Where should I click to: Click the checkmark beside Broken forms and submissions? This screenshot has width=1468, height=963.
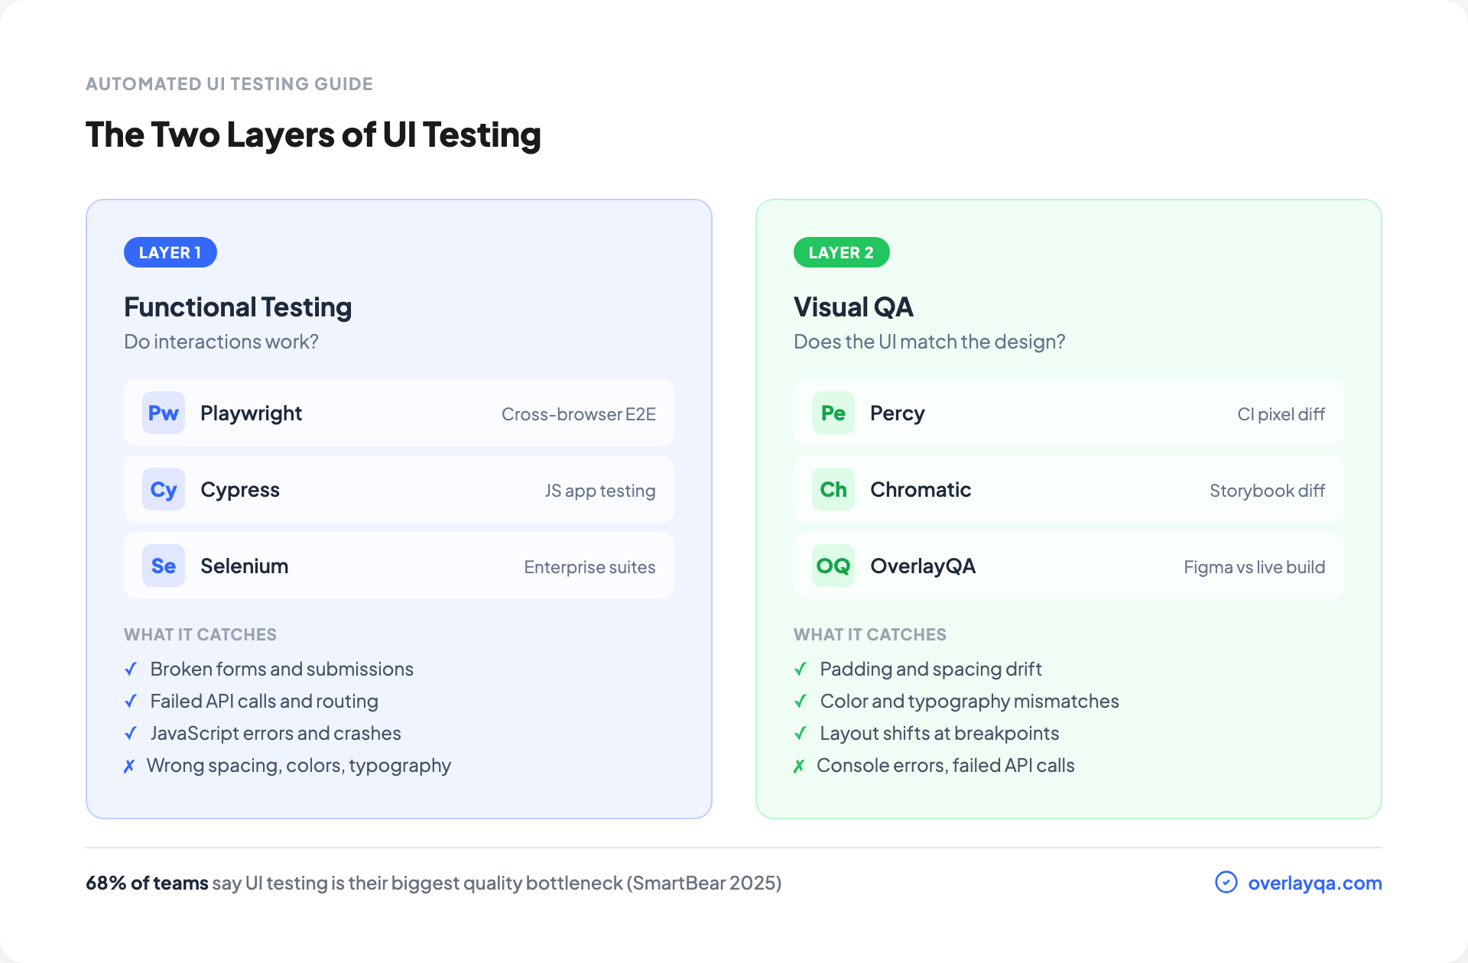pyautogui.click(x=131, y=669)
